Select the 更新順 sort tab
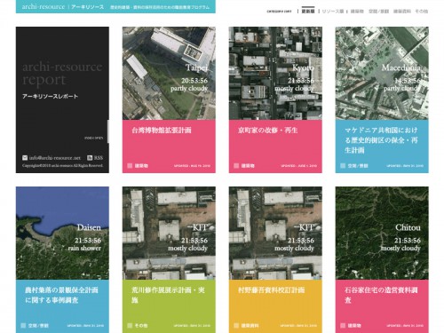Viewport: 444px width, 333px height. tap(308, 12)
